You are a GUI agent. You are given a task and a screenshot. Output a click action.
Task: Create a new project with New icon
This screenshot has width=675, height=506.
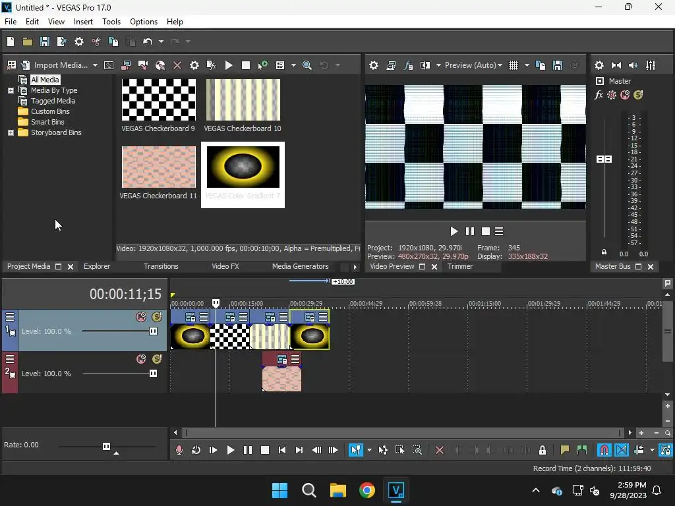pyautogui.click(x=11, y=42)
